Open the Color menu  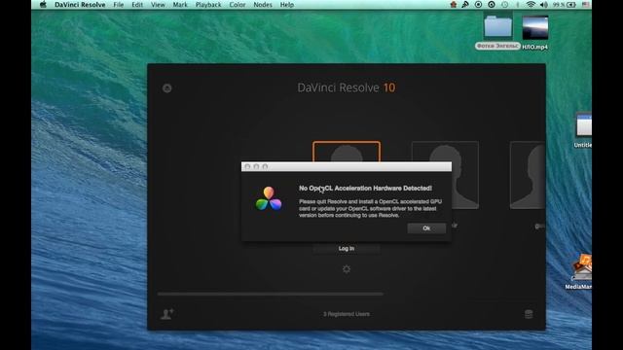tap(238, 5)
